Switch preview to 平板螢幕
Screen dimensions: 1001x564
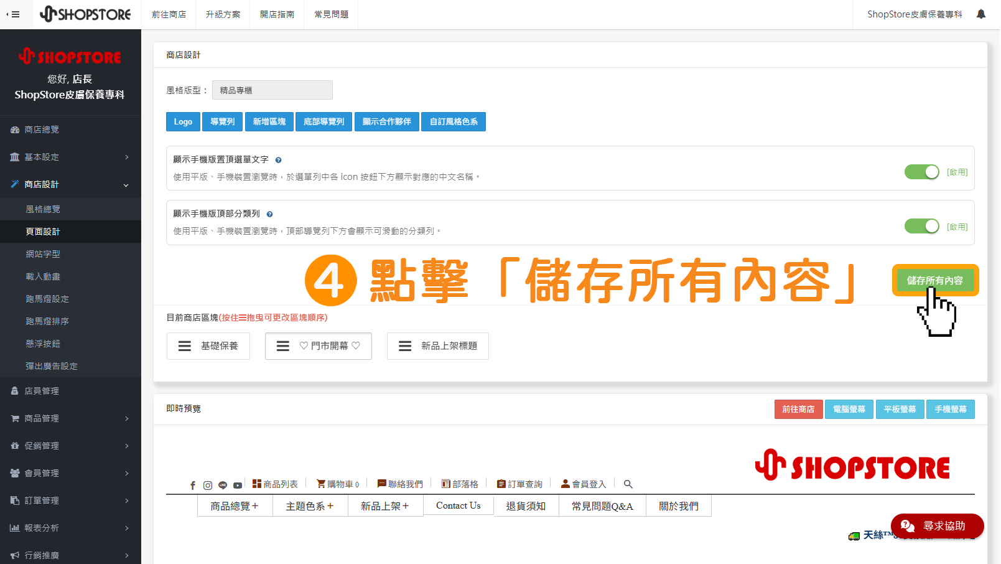[x=900, y=409]
